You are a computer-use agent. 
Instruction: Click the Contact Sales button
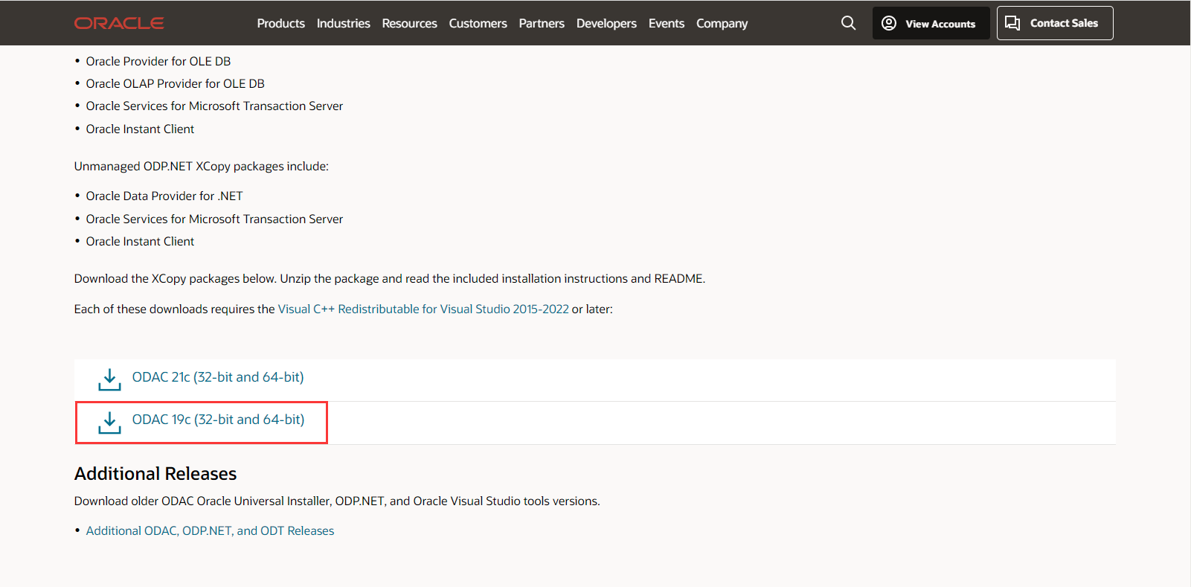(x=1055, y=23)
